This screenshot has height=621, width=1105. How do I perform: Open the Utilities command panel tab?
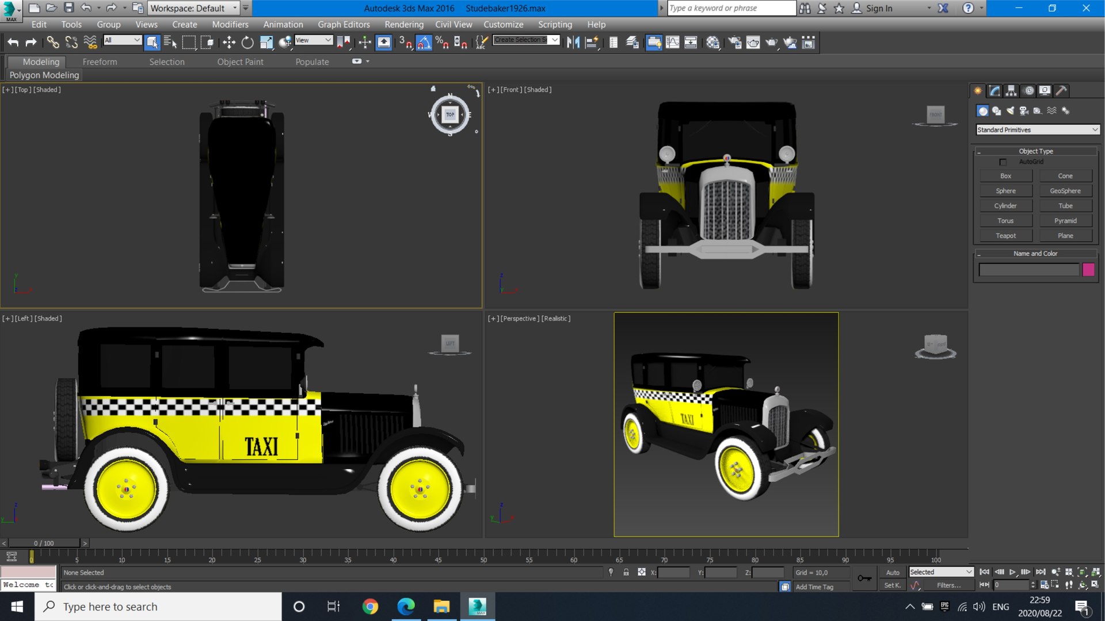[x=1062, y=90]
